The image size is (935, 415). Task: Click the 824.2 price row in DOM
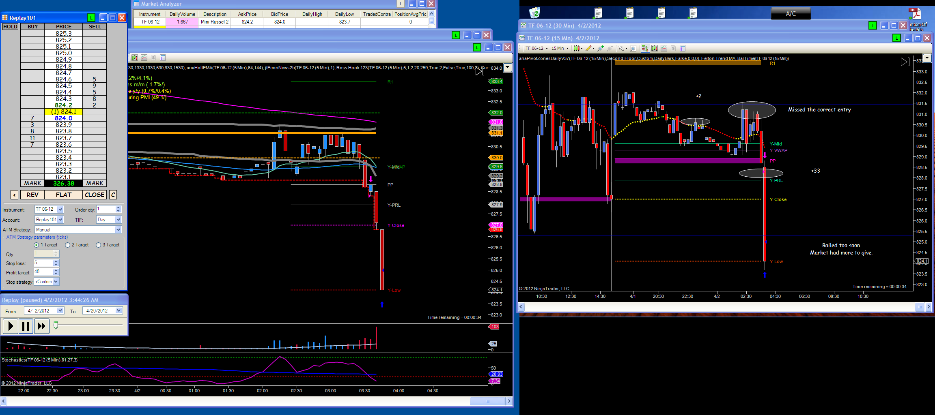click(64, 105)
